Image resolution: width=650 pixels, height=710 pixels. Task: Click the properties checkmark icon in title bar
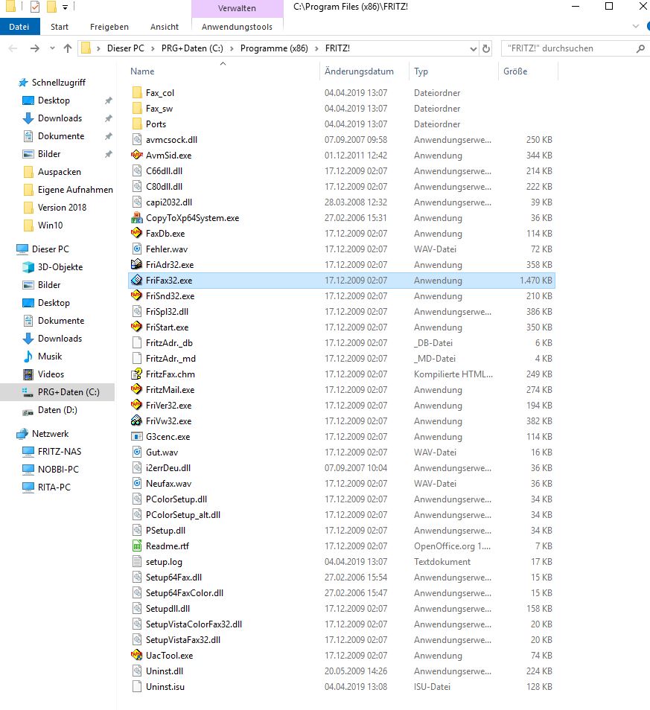tap(35, 7)
